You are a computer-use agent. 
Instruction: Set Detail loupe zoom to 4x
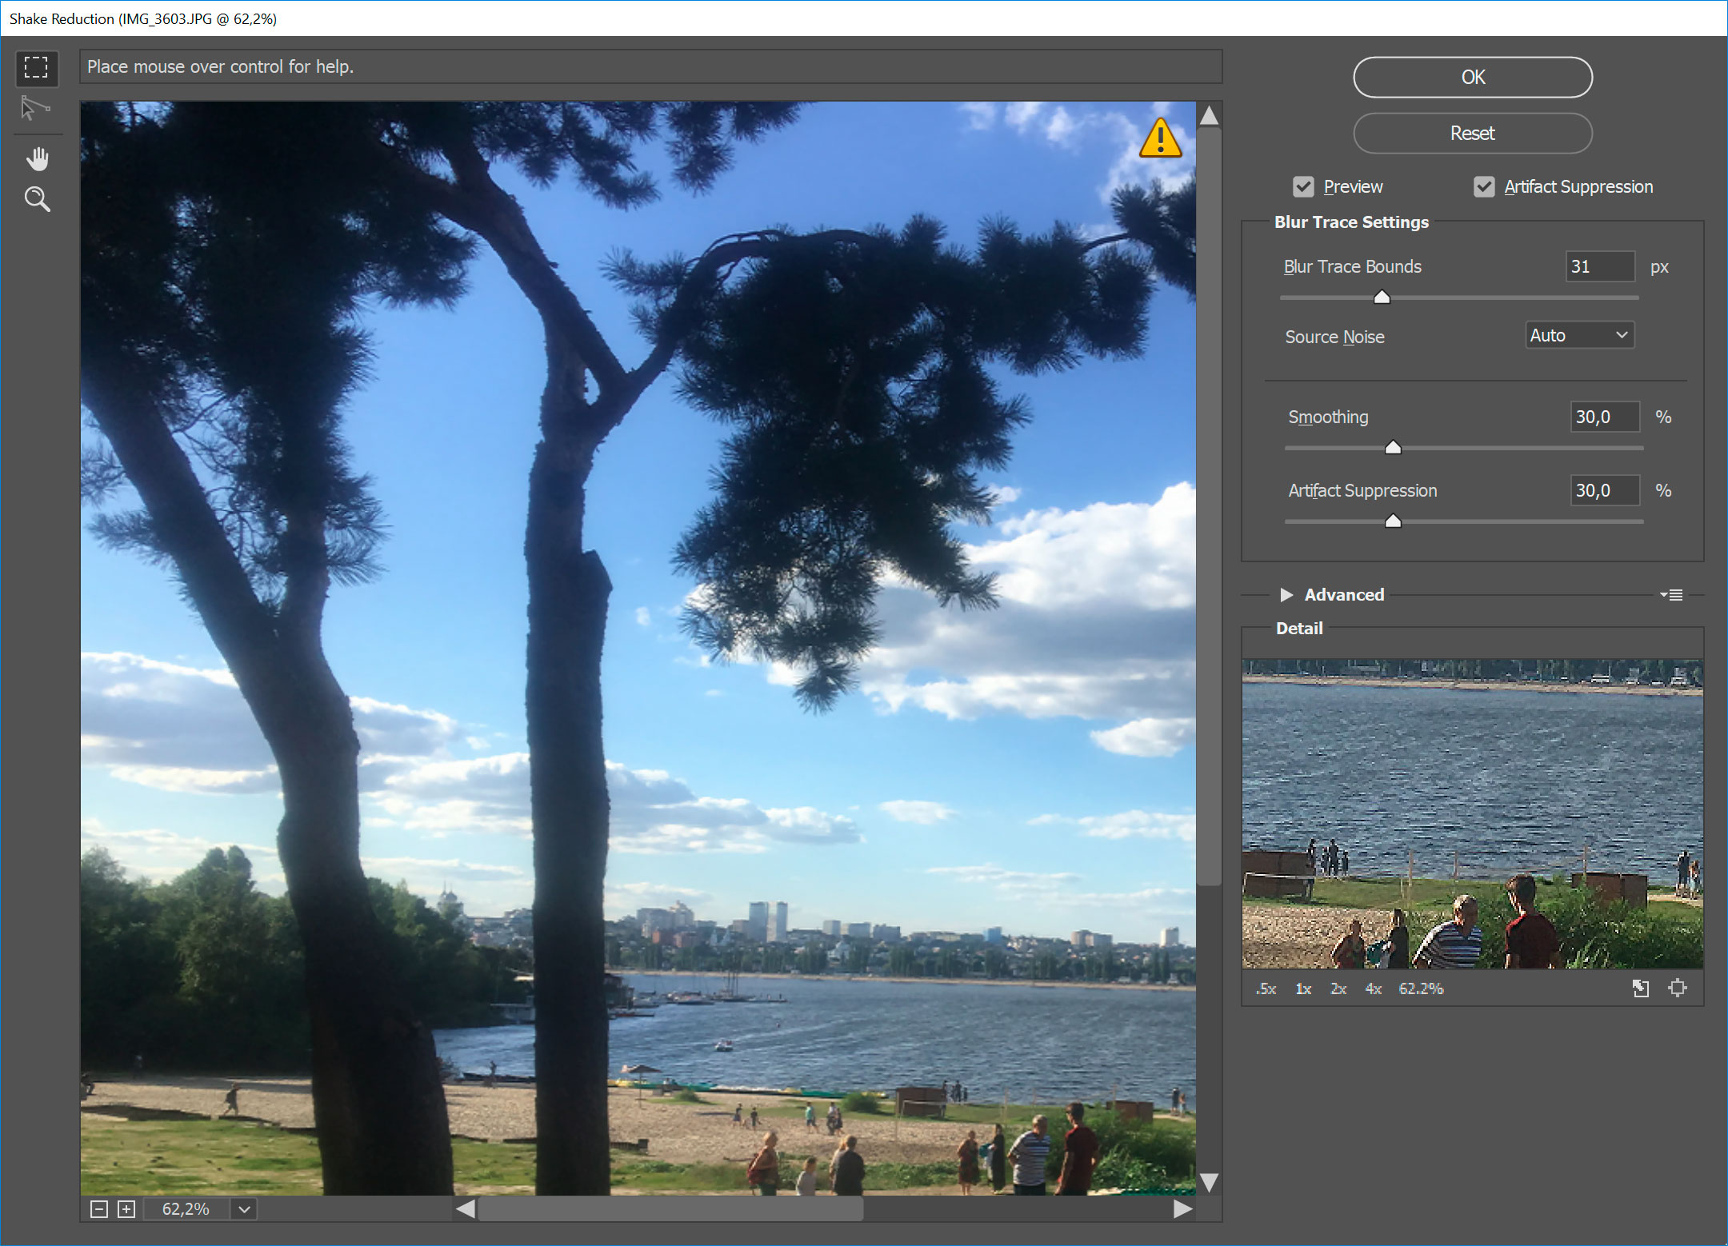[x=1373, y=989]
